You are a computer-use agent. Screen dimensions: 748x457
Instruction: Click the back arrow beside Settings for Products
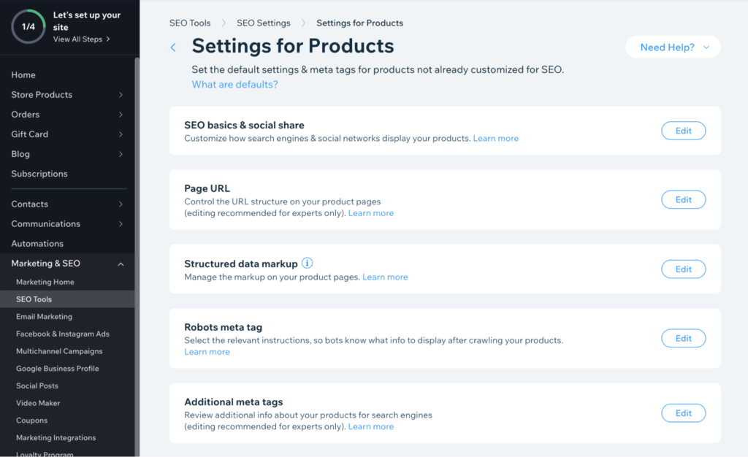(x=173, y=47)
